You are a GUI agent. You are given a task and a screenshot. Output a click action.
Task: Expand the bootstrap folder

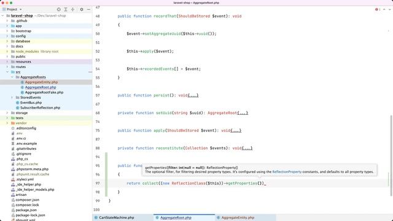7,31
